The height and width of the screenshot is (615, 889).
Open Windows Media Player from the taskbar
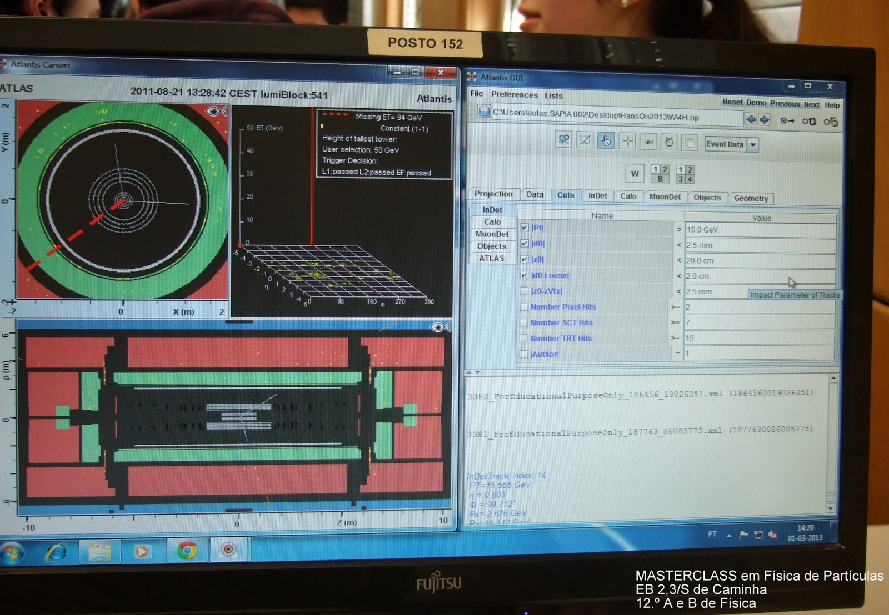[142, 551]
